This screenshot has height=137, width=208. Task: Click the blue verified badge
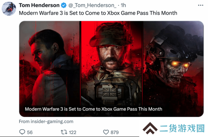64,5
